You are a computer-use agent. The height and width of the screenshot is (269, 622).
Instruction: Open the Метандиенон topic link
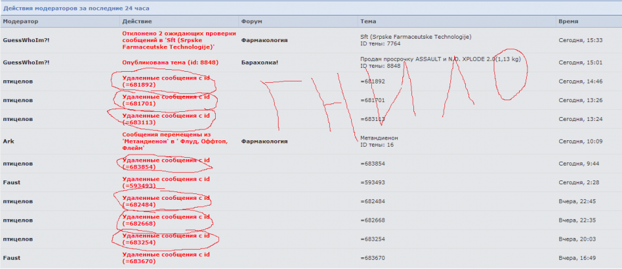click(380, 138)
